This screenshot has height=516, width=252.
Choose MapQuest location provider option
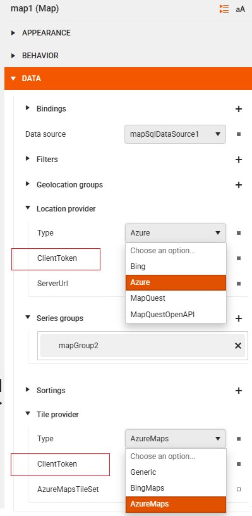176,298
